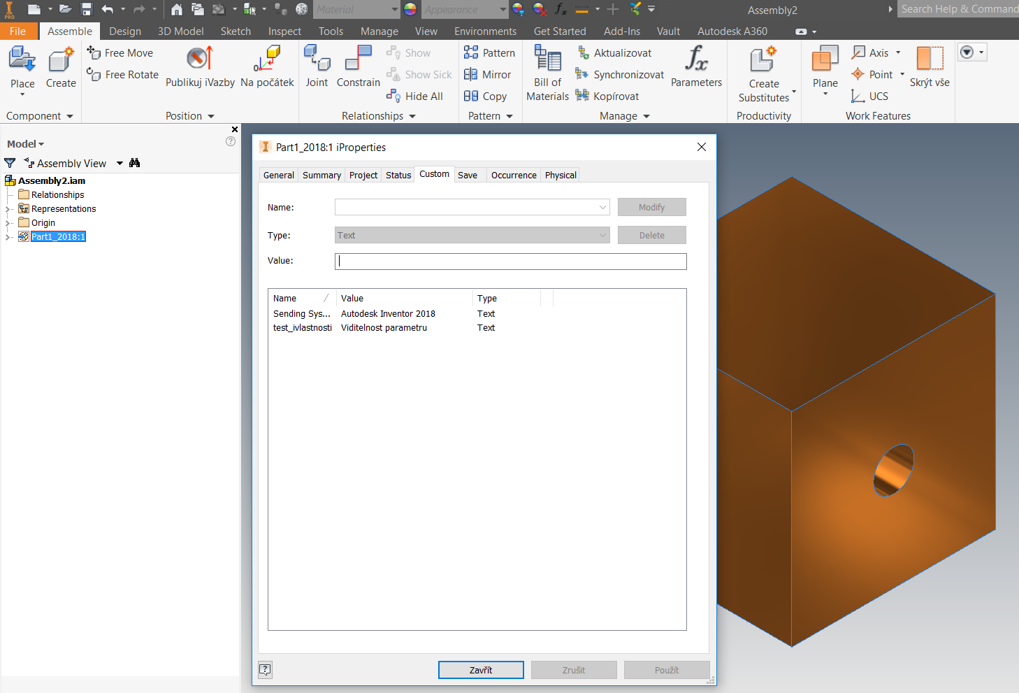
Task: Click the Save disk icon
Action: coord(87,9)
